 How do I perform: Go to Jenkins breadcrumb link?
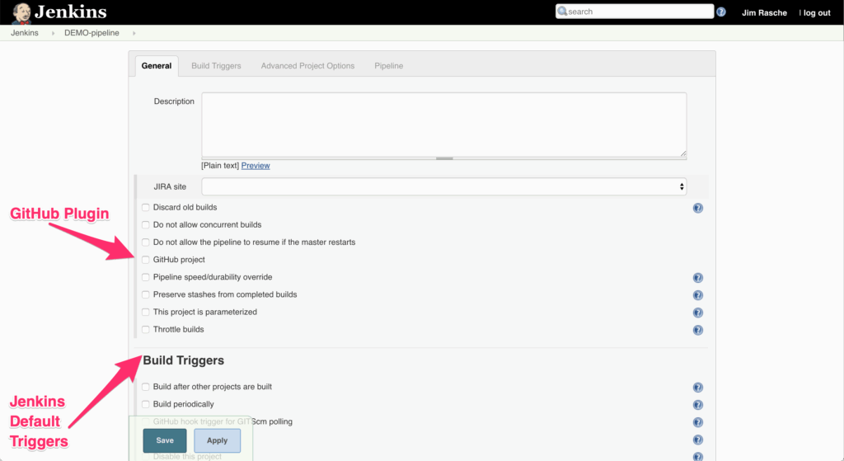tap(25, 33)
